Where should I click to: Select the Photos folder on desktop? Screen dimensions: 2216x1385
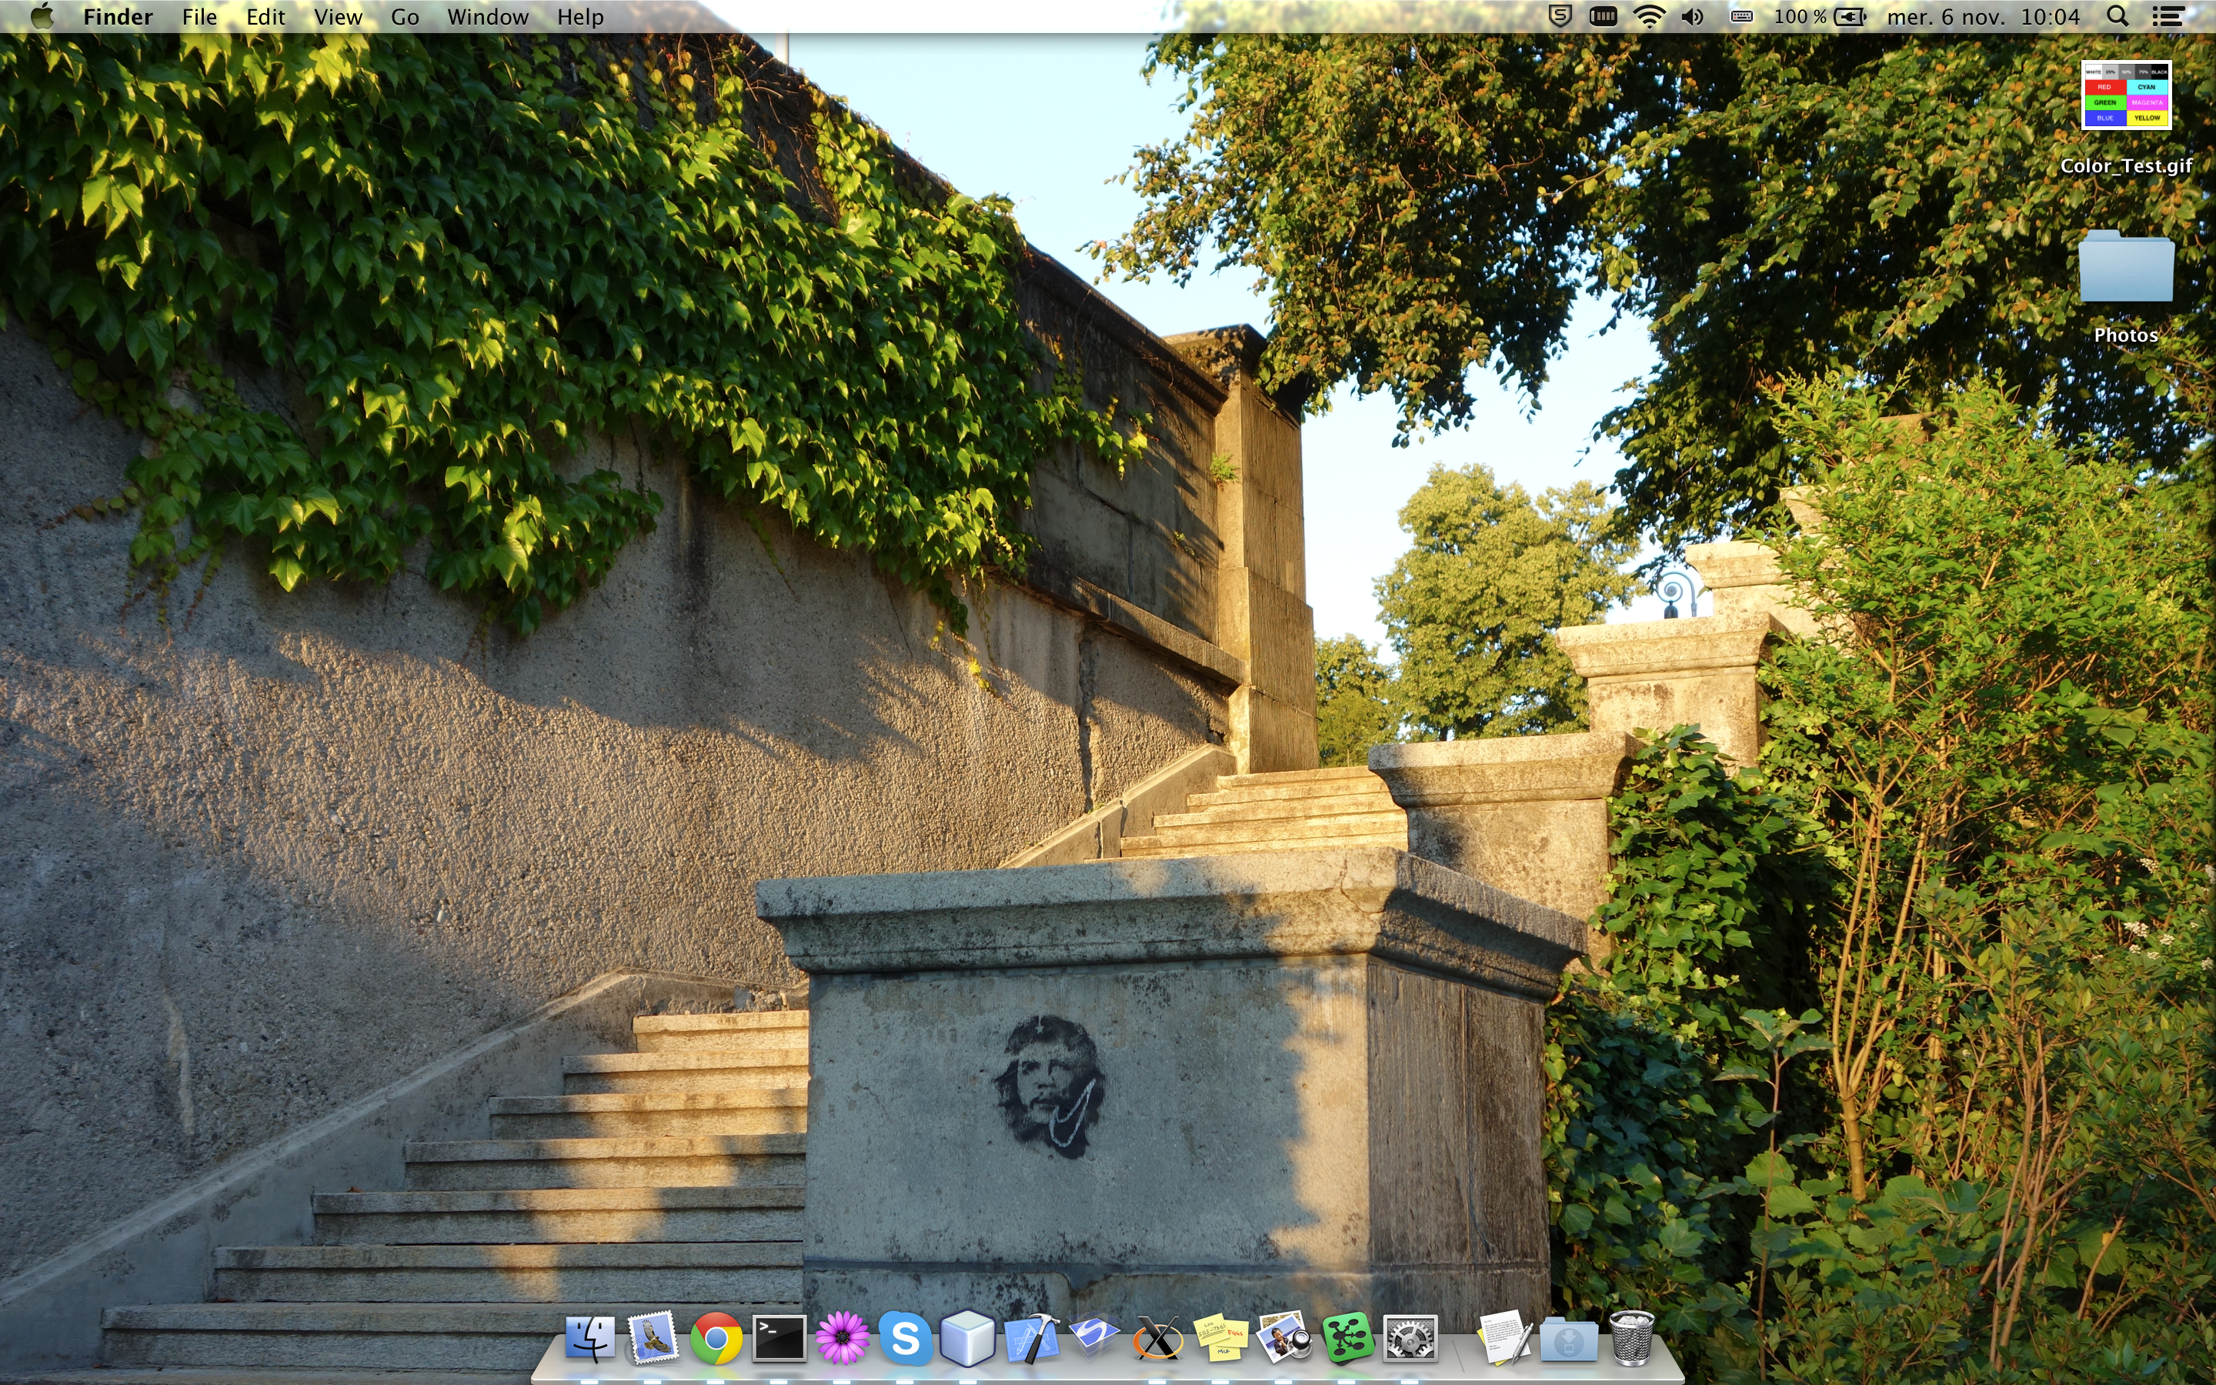pos(2125,268)
